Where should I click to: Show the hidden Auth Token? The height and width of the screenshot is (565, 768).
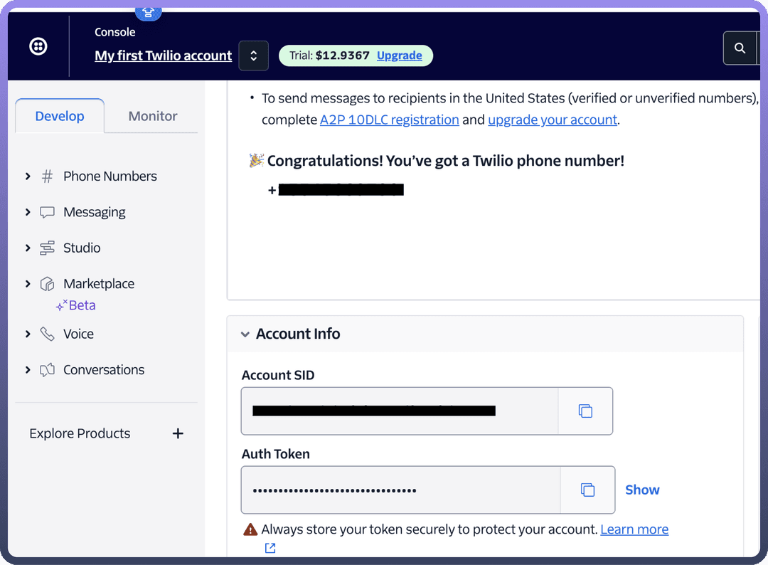(x=642, y=490)
